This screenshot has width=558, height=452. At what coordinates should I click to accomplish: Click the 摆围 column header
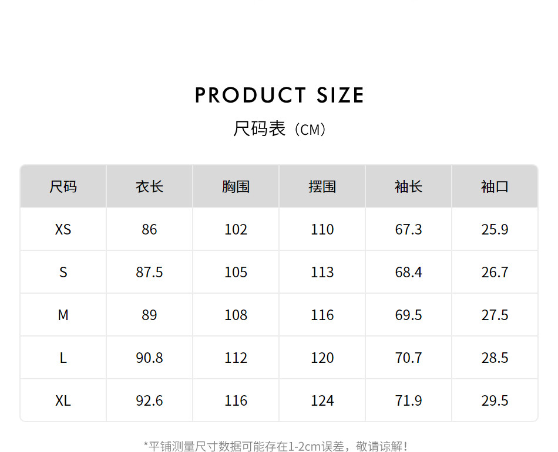pos(322,187)
